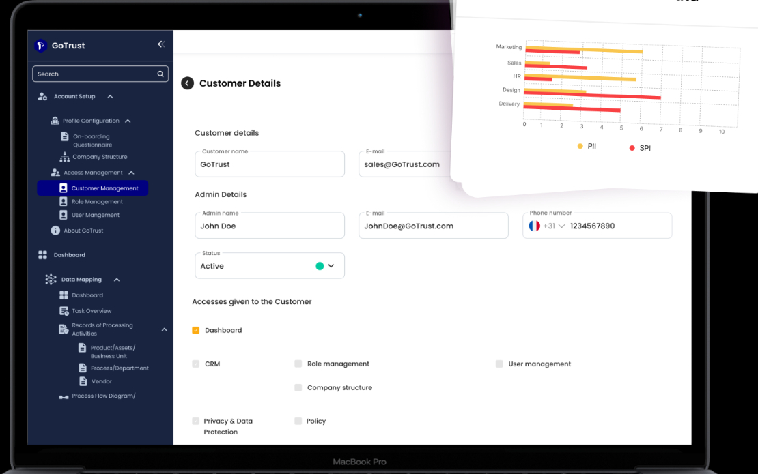This screenshot has height=474, width=758.
Task: Collapse the Account Setup section chevron
Action: point(110,97)
